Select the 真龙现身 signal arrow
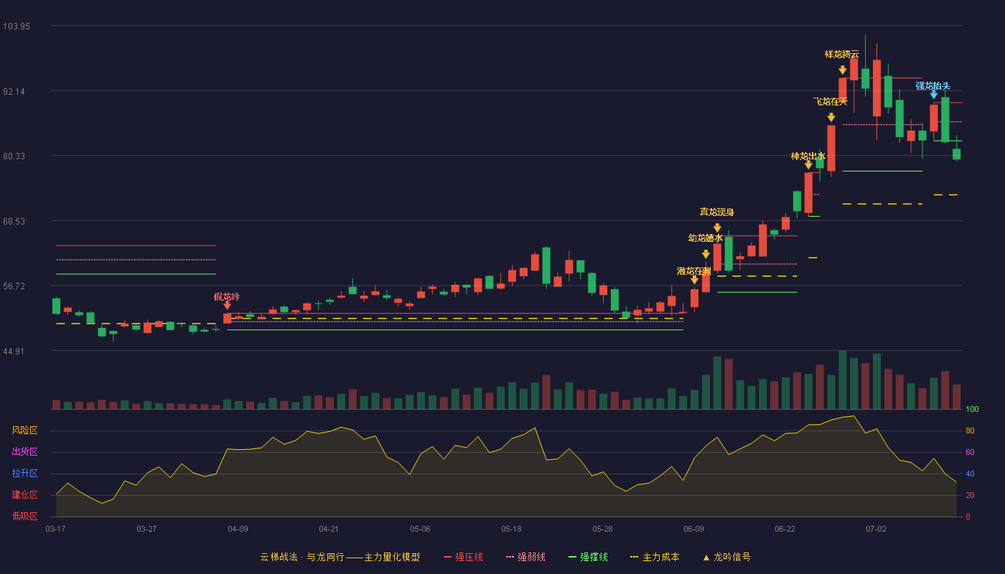Screen dimensions: 1005x574 pyautogui.click(x=717, y=228)
